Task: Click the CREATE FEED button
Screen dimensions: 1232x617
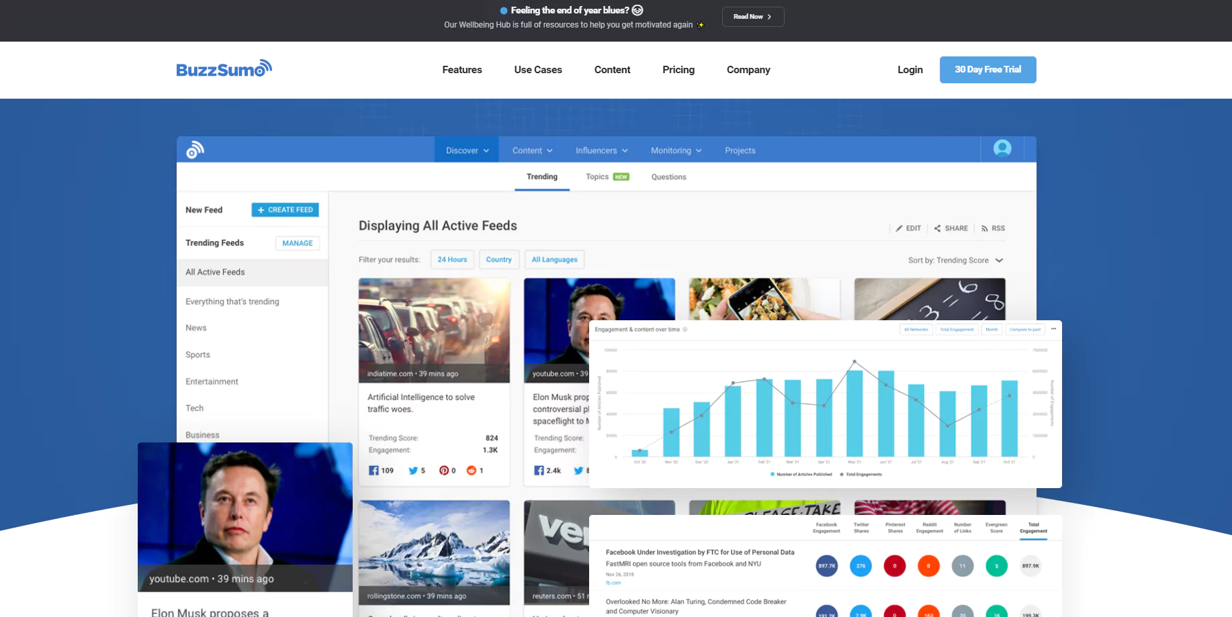Action: [285, 210]
